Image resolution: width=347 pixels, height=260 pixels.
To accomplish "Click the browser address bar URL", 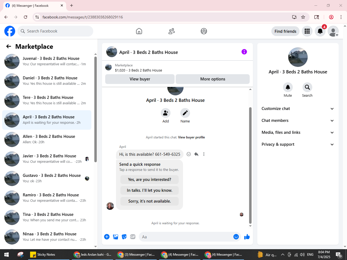I will click(83, 17).
